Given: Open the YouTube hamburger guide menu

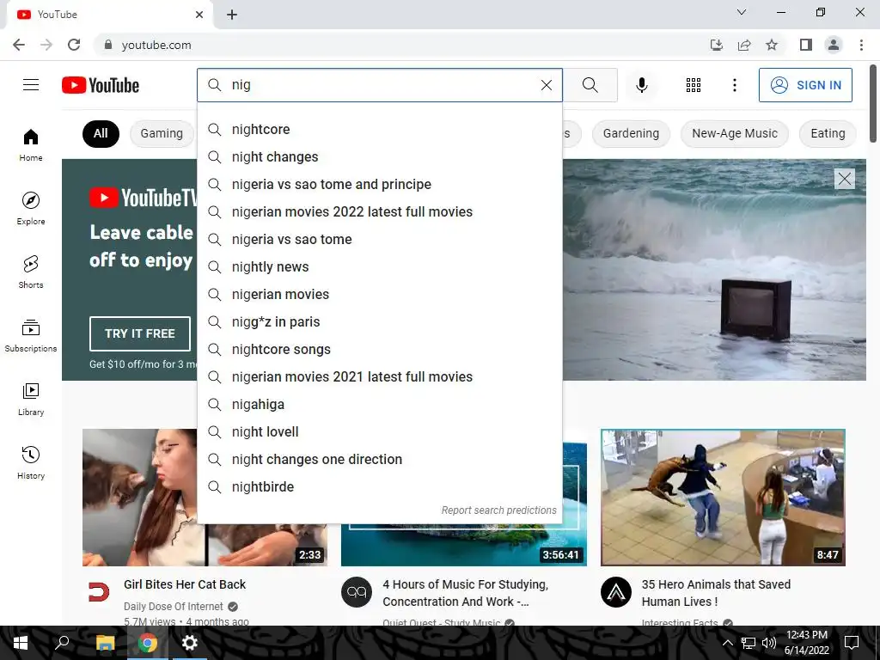Looking at the screenshot, I should point(31,85).
